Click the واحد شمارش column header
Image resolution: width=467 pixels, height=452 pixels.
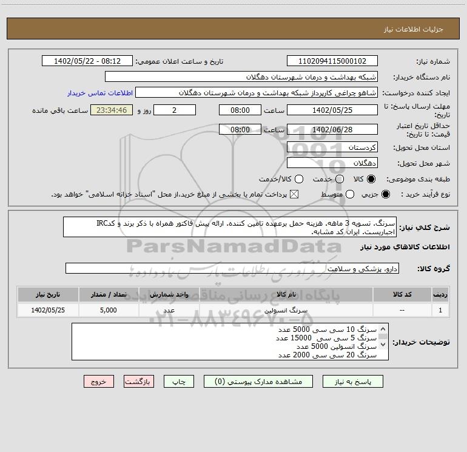coord(169,294)
